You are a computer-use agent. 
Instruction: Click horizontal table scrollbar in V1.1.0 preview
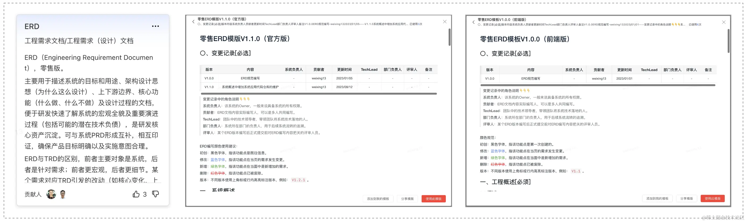point(319,94)
